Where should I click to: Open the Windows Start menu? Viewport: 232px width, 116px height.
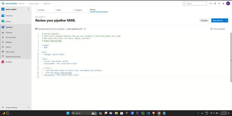(x=68, y=113)
